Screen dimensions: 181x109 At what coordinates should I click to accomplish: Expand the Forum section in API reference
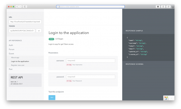[x=11, y=49]
